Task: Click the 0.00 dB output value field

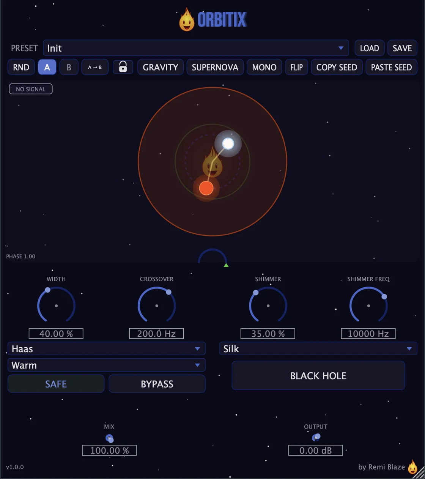Action: click(316, 451)
